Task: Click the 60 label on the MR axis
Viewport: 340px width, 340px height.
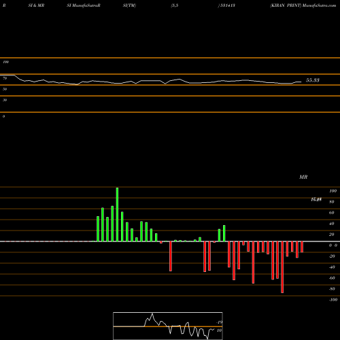Action: tap(332, 213)
